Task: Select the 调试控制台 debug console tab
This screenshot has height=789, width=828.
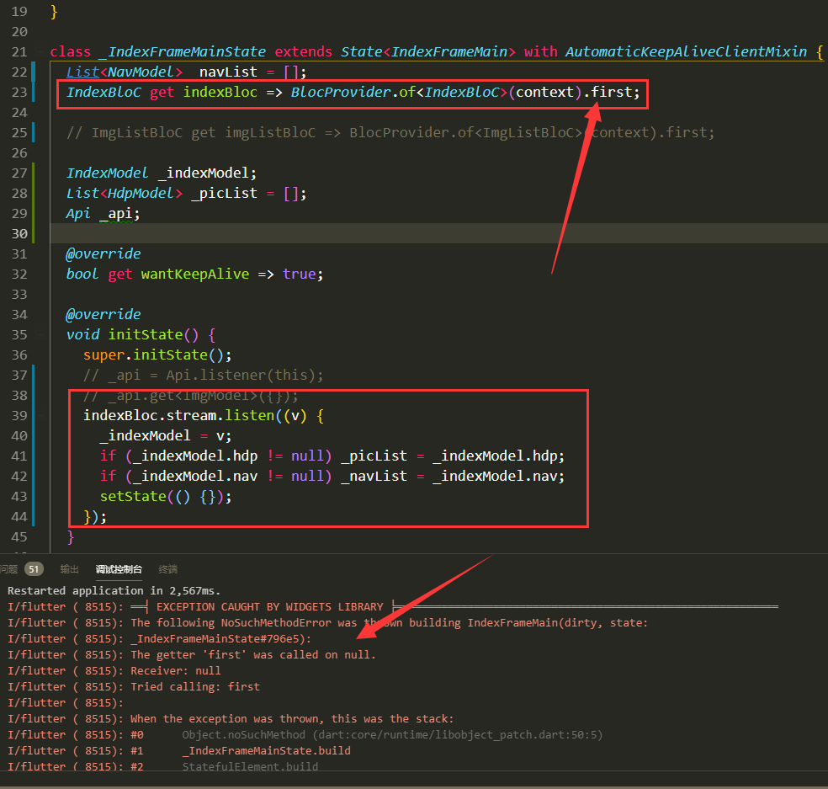Action: click(x=119, y=569)
